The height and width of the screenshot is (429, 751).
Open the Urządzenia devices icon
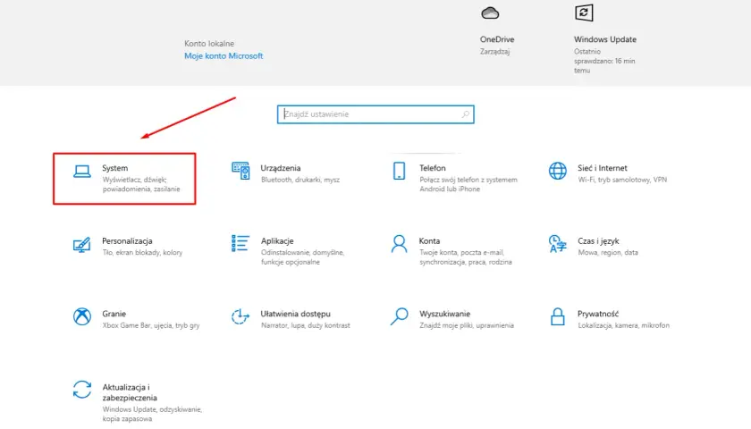[x=240, y=171]
